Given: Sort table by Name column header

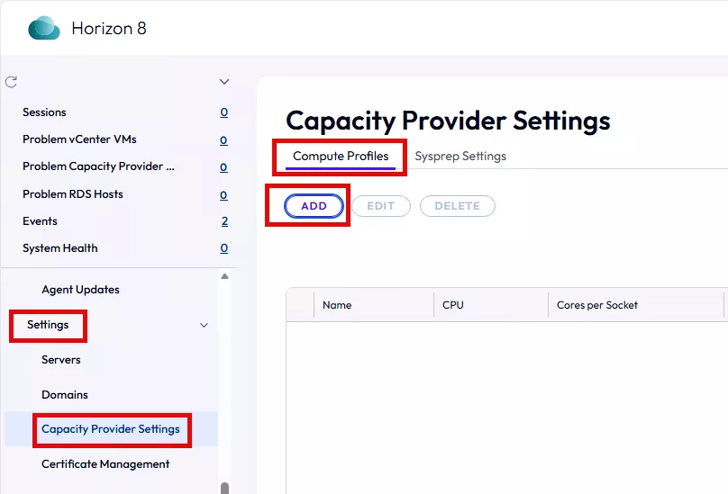Looking at the screenshot, I should coord(337,305).
